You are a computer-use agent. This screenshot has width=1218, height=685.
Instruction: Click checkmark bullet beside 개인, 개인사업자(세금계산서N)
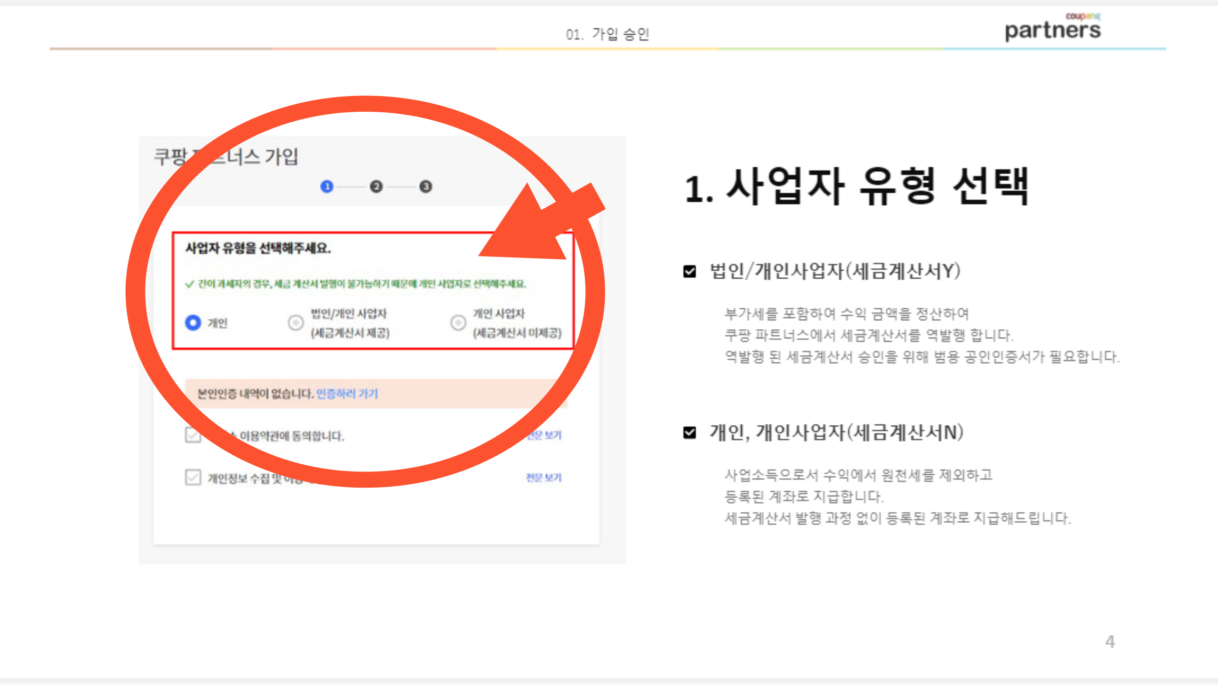point(689,432)
